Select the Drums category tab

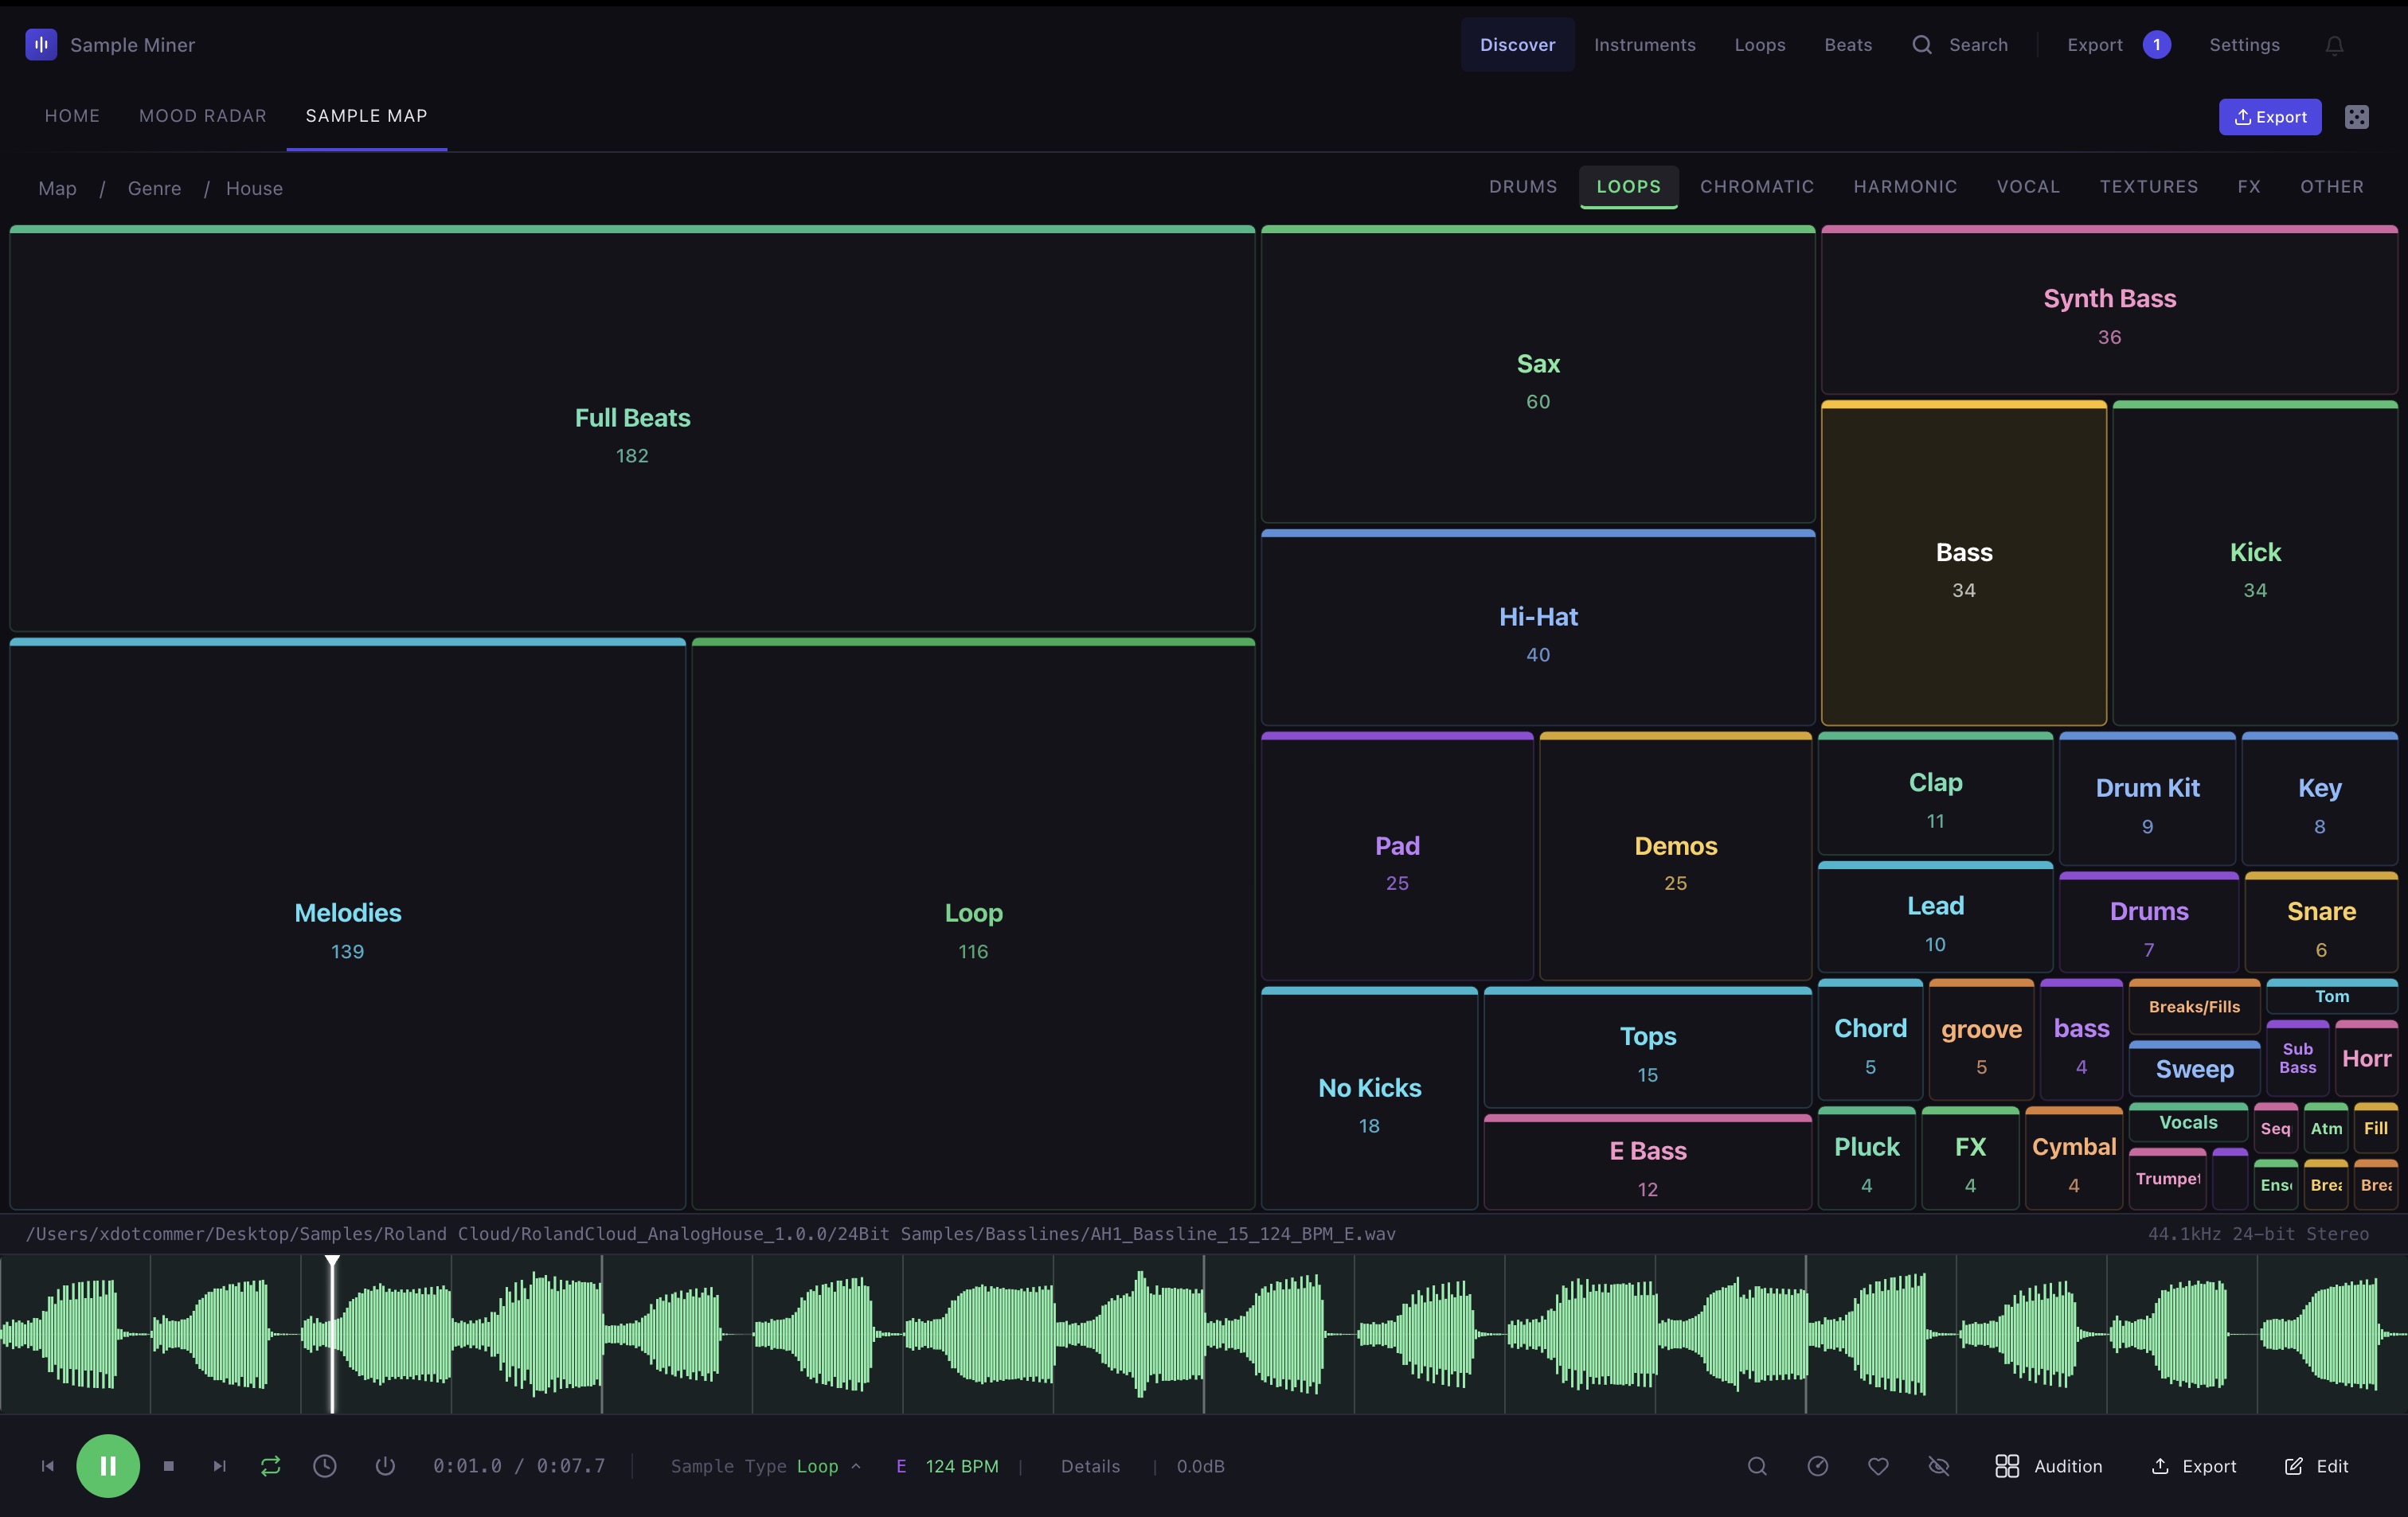coord(1523,187)
